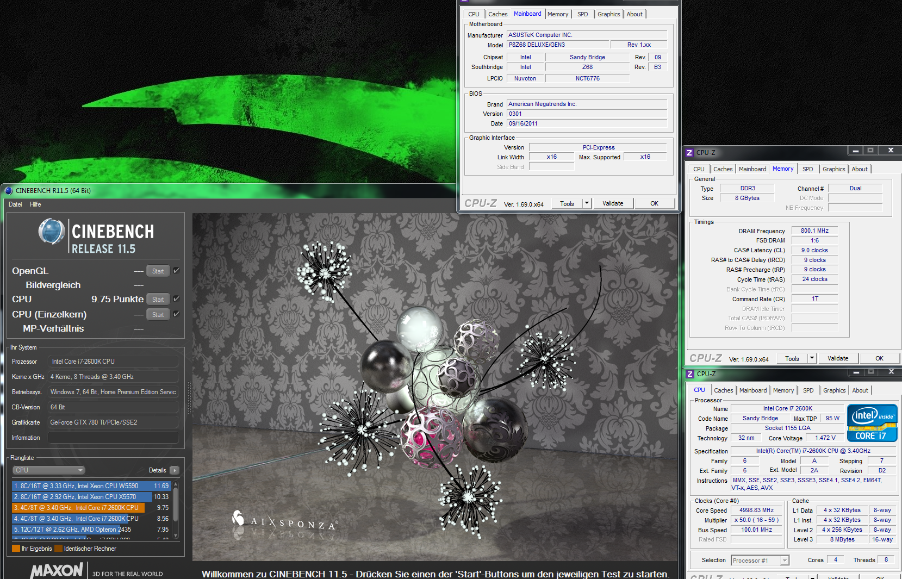Click Validate in Mainboard window
The height and width of the screenshot is (579, 902).
point(613,203)
